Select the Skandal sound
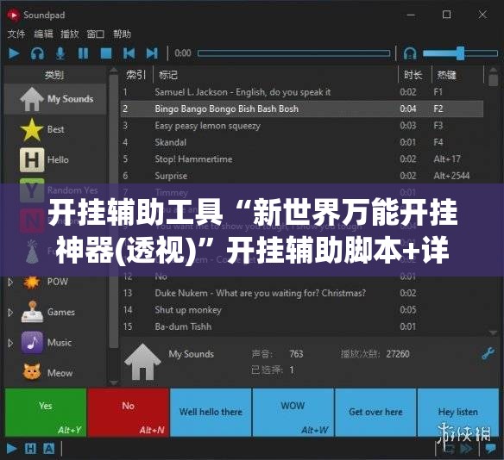 click(302, 142)
